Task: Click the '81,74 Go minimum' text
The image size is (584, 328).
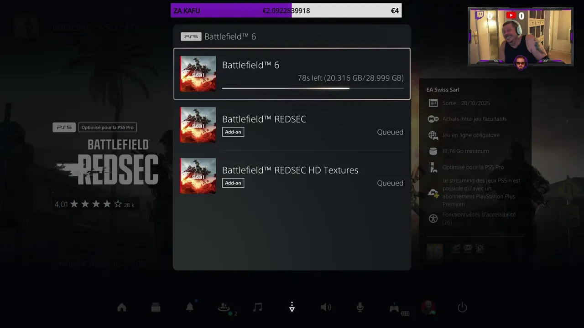Action: 465,151
